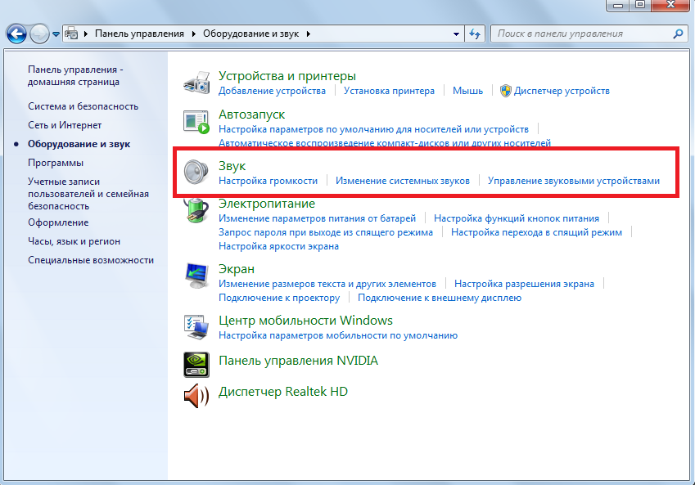Click the search magnifier icon

click(678, 34)
